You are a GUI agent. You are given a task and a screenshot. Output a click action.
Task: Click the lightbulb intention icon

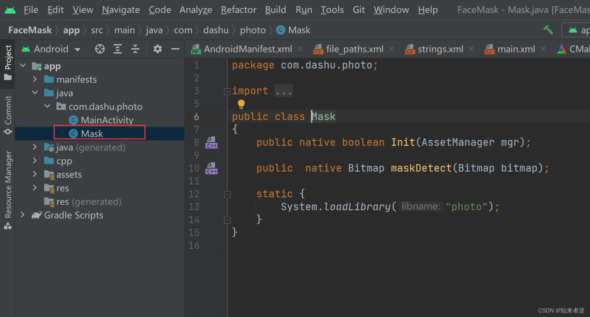click(241, 104)
